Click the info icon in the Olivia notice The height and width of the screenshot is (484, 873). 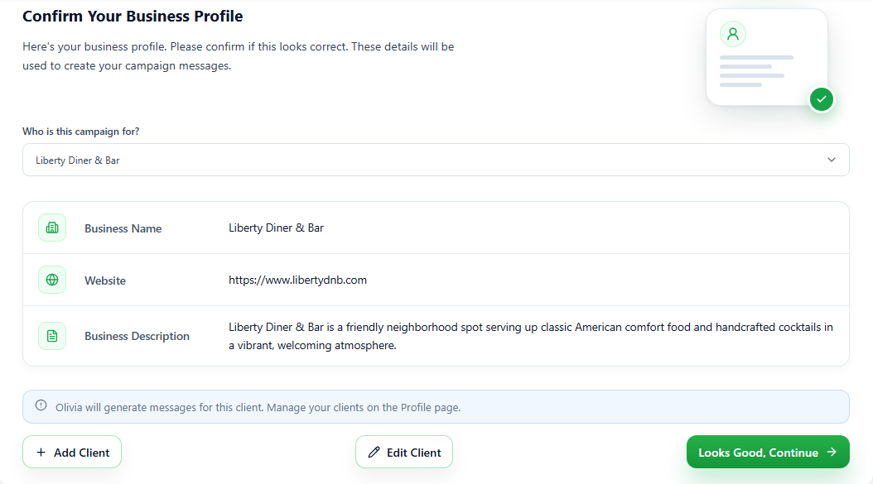click(x=41, y=405)
